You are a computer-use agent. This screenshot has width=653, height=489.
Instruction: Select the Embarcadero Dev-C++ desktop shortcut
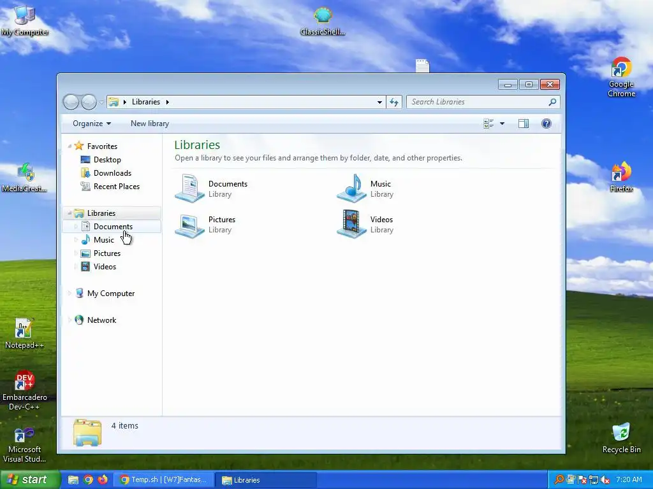25,390
